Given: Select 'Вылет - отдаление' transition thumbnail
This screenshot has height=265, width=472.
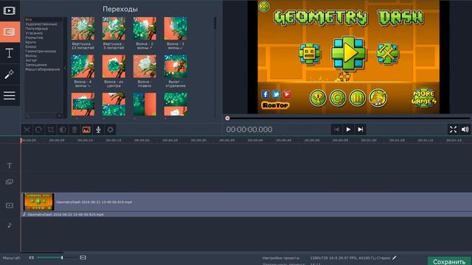Looking at the screenshot, I should tap(176, 66).
